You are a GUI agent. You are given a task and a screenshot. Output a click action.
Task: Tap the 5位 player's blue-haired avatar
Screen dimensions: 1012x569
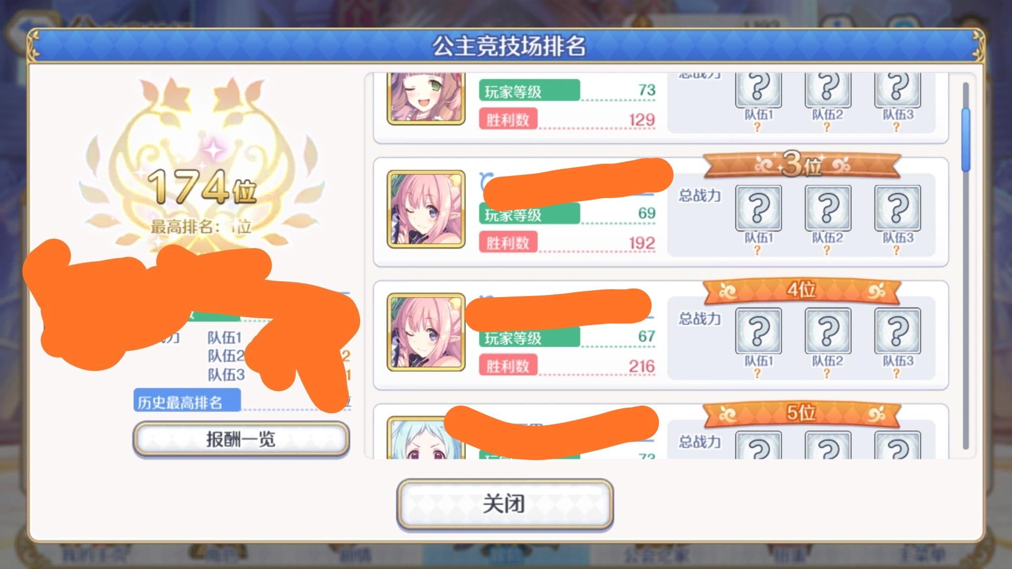[x=426, y=437]
